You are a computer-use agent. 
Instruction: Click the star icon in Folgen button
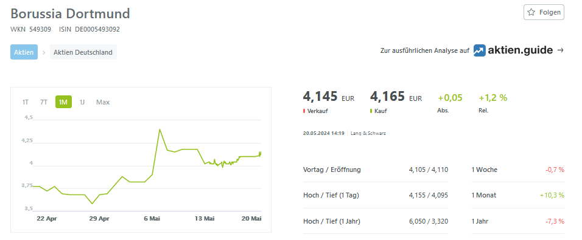531,12
